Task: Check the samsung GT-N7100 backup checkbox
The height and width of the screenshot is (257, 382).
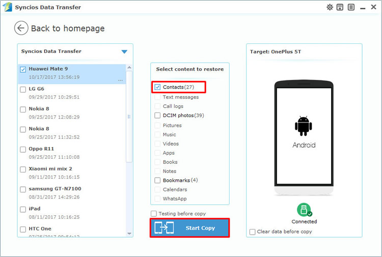Action: coord(23,189)
